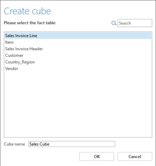Image resolution: width=156 pixels, height=166 pixels.
Task: Choose Vendor from the table list
Action: click(x=78, y=68)
